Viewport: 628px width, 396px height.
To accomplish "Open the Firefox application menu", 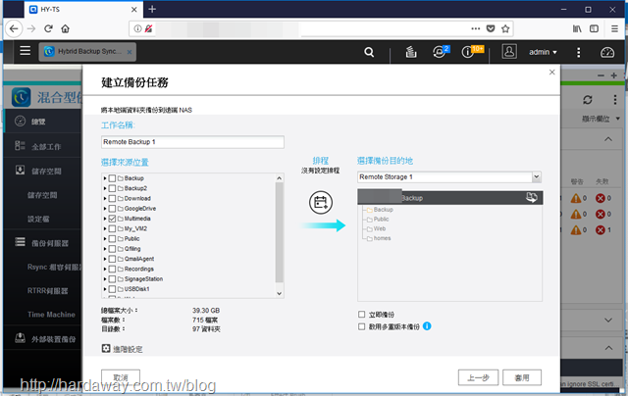I will click(x=614, y=28).
